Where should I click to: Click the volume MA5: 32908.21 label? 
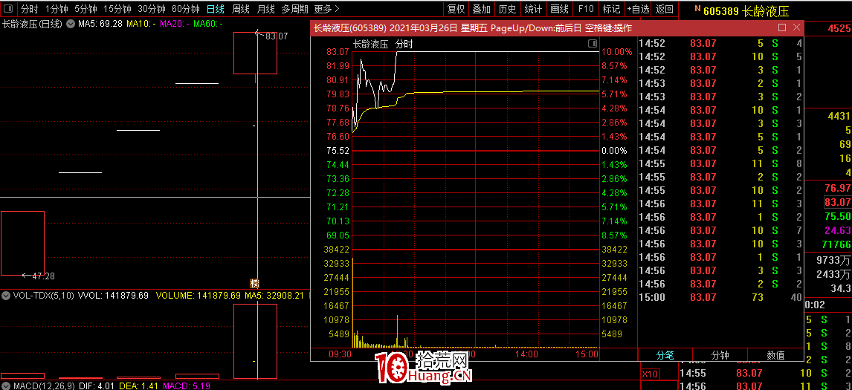pyautogui.click(x=274, y=296)
